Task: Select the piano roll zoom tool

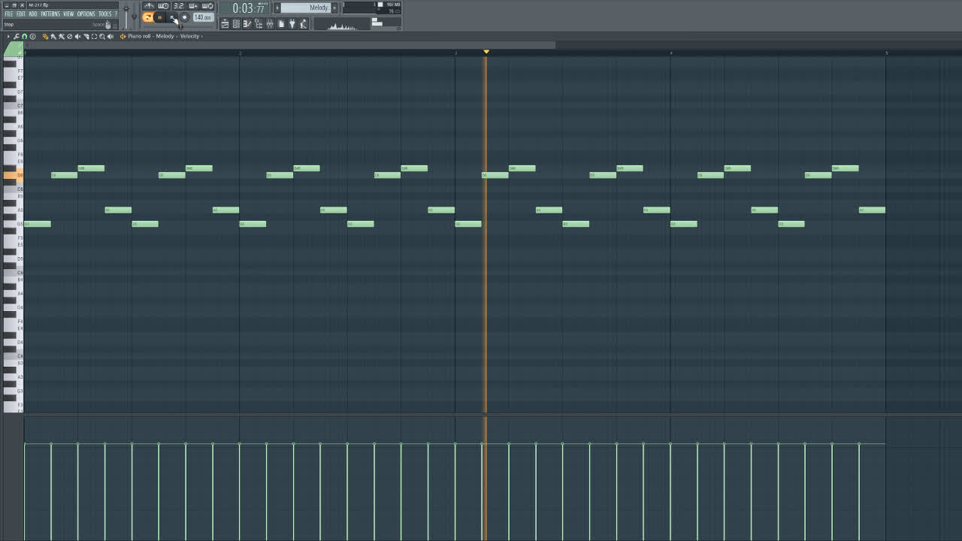Action: coord(102,36)
